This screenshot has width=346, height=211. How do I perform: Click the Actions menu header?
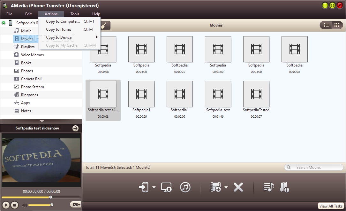pos(51,14)
